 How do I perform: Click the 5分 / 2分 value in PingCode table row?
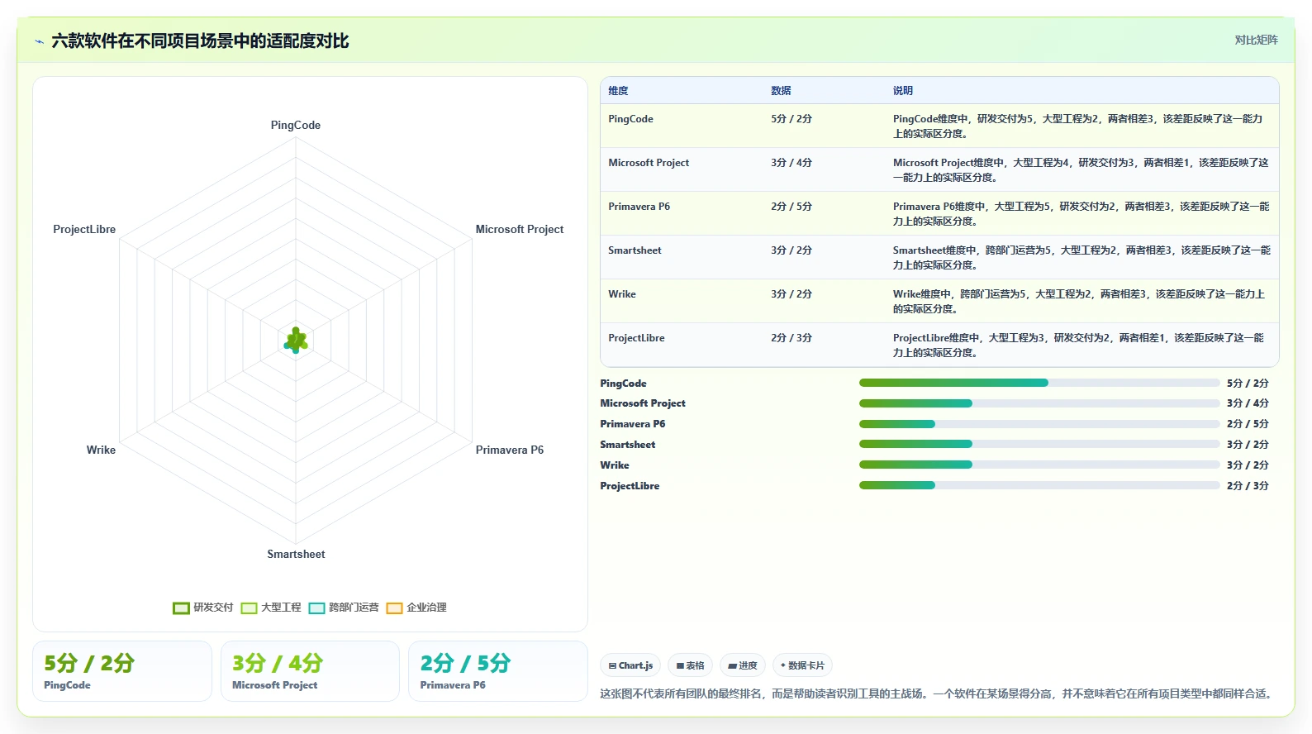point(791,119)
